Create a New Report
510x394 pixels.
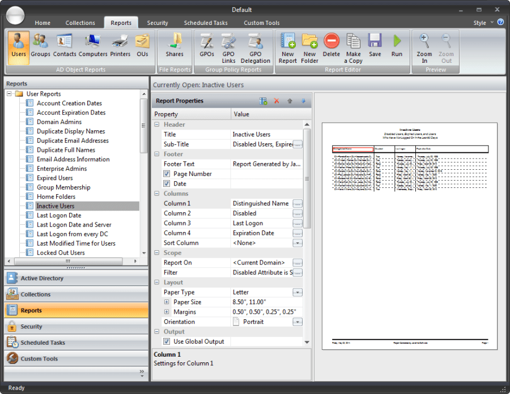[288, 45]
